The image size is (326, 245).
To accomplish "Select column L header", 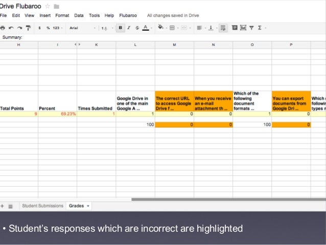I will pyautogui.click(x=135, y=44).
